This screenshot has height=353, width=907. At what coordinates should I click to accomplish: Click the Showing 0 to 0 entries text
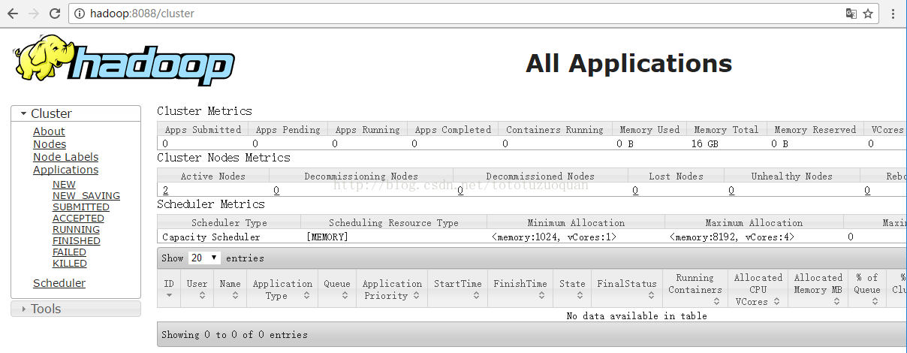click(x=234, y=334)
